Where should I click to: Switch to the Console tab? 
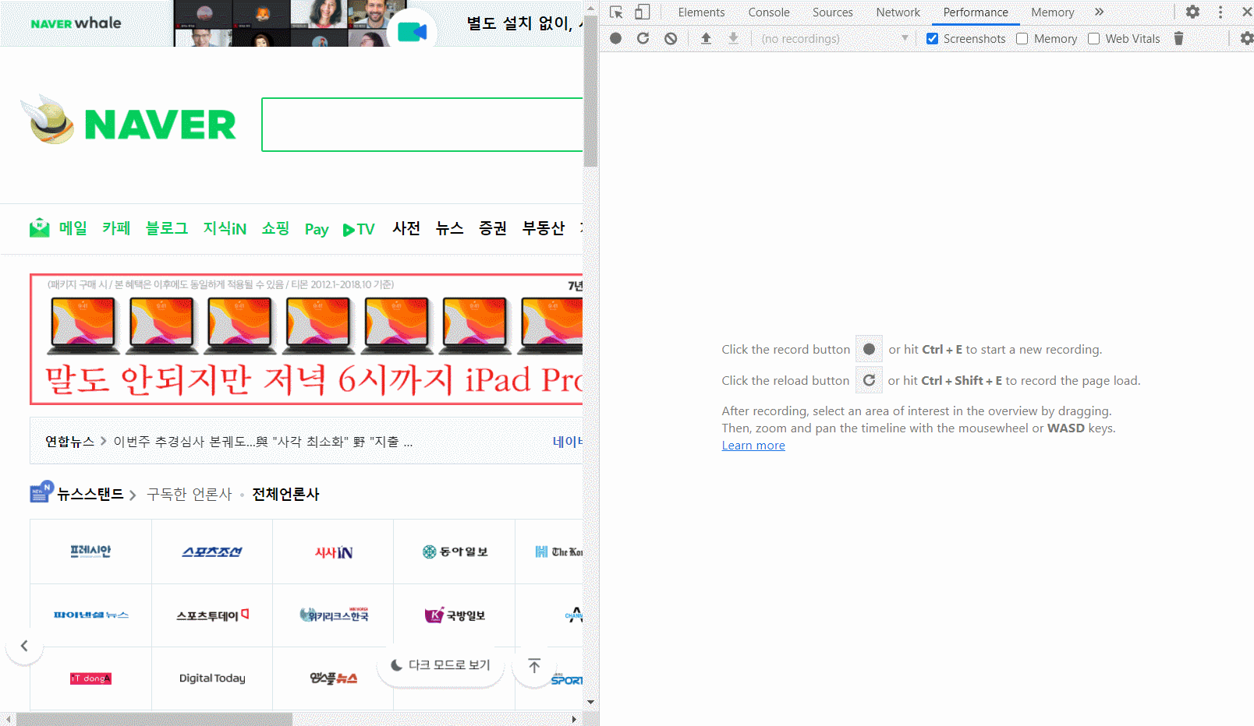click(x=769, y=12)
